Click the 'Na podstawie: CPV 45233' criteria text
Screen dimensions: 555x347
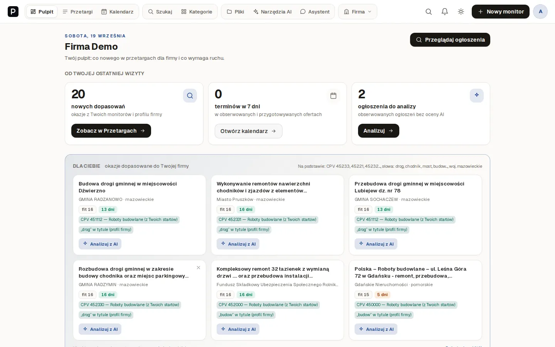point(390,166)
